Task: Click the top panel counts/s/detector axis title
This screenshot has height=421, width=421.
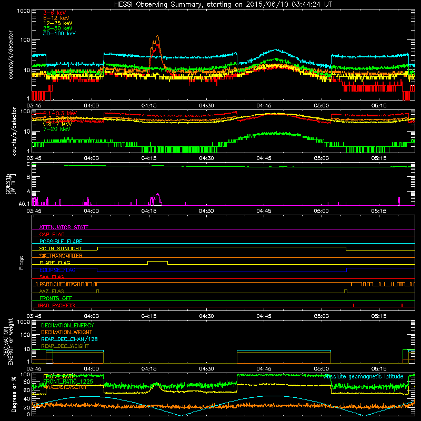Action: (x=11, y=55)
